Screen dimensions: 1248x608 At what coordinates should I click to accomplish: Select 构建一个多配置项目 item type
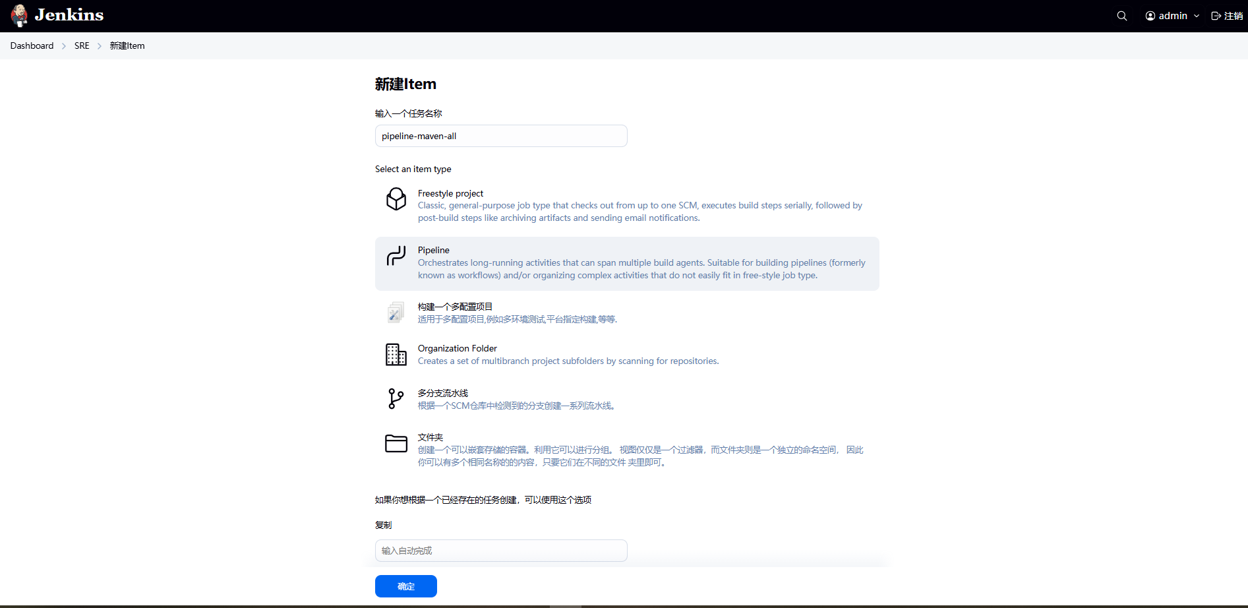627,313
